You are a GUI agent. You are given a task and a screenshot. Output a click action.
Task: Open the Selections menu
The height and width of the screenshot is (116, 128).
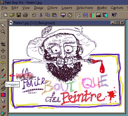point(85,8)
